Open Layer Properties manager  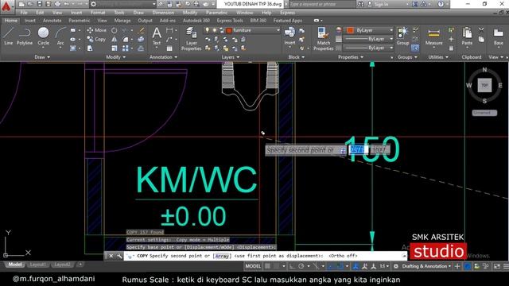click(x=191, y=39)
